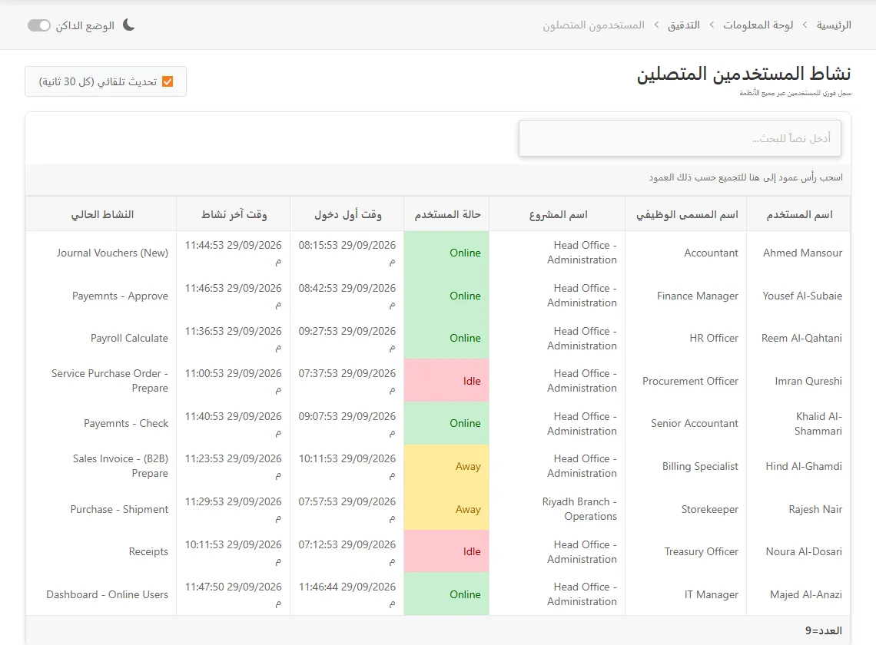This screenshot has width=876, height=645.
Task: Click Idle status of Imran Qureshi
Action: pos(446,381)
